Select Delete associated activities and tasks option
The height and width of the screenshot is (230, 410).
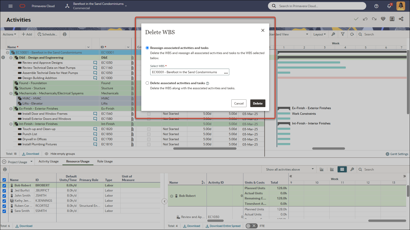(147, 83)
